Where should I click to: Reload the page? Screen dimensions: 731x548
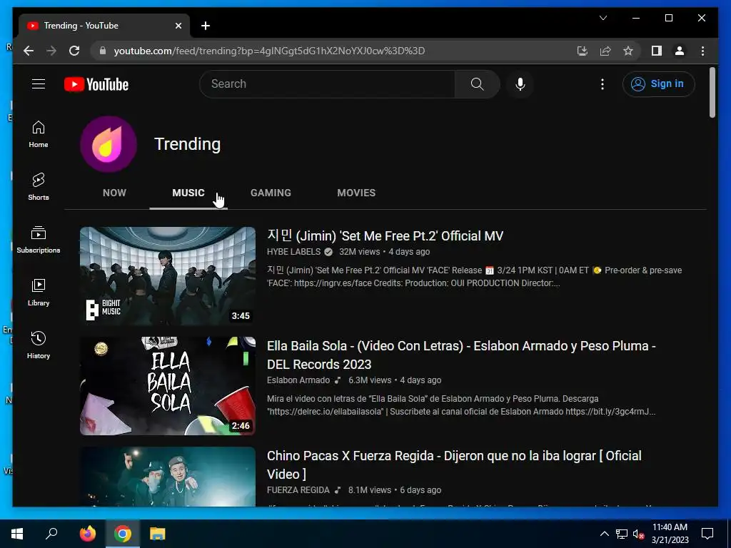pos(74,51)
